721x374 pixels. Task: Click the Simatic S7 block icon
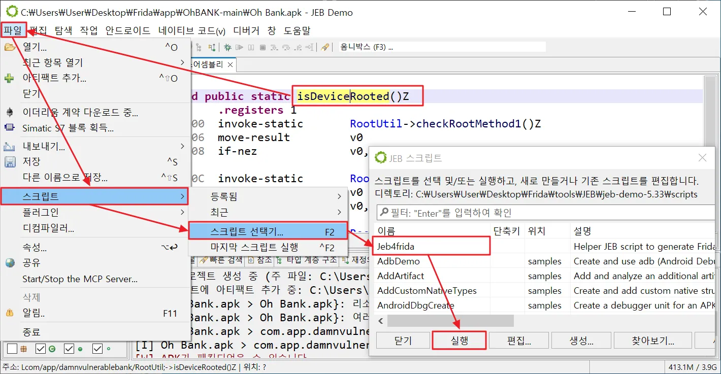click(10, 128)
